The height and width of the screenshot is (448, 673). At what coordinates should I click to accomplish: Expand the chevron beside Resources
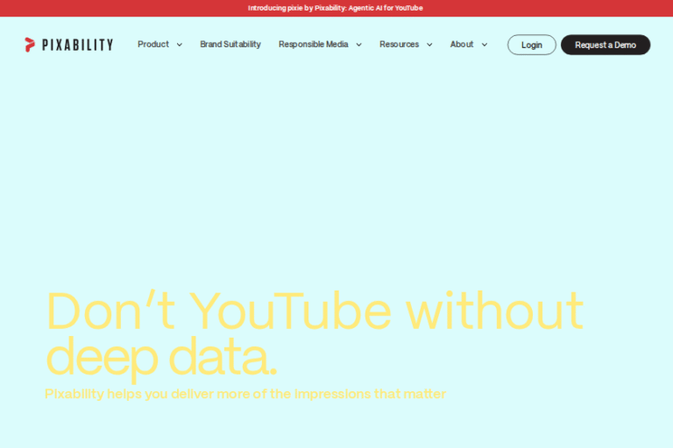[x=429, y=45]
